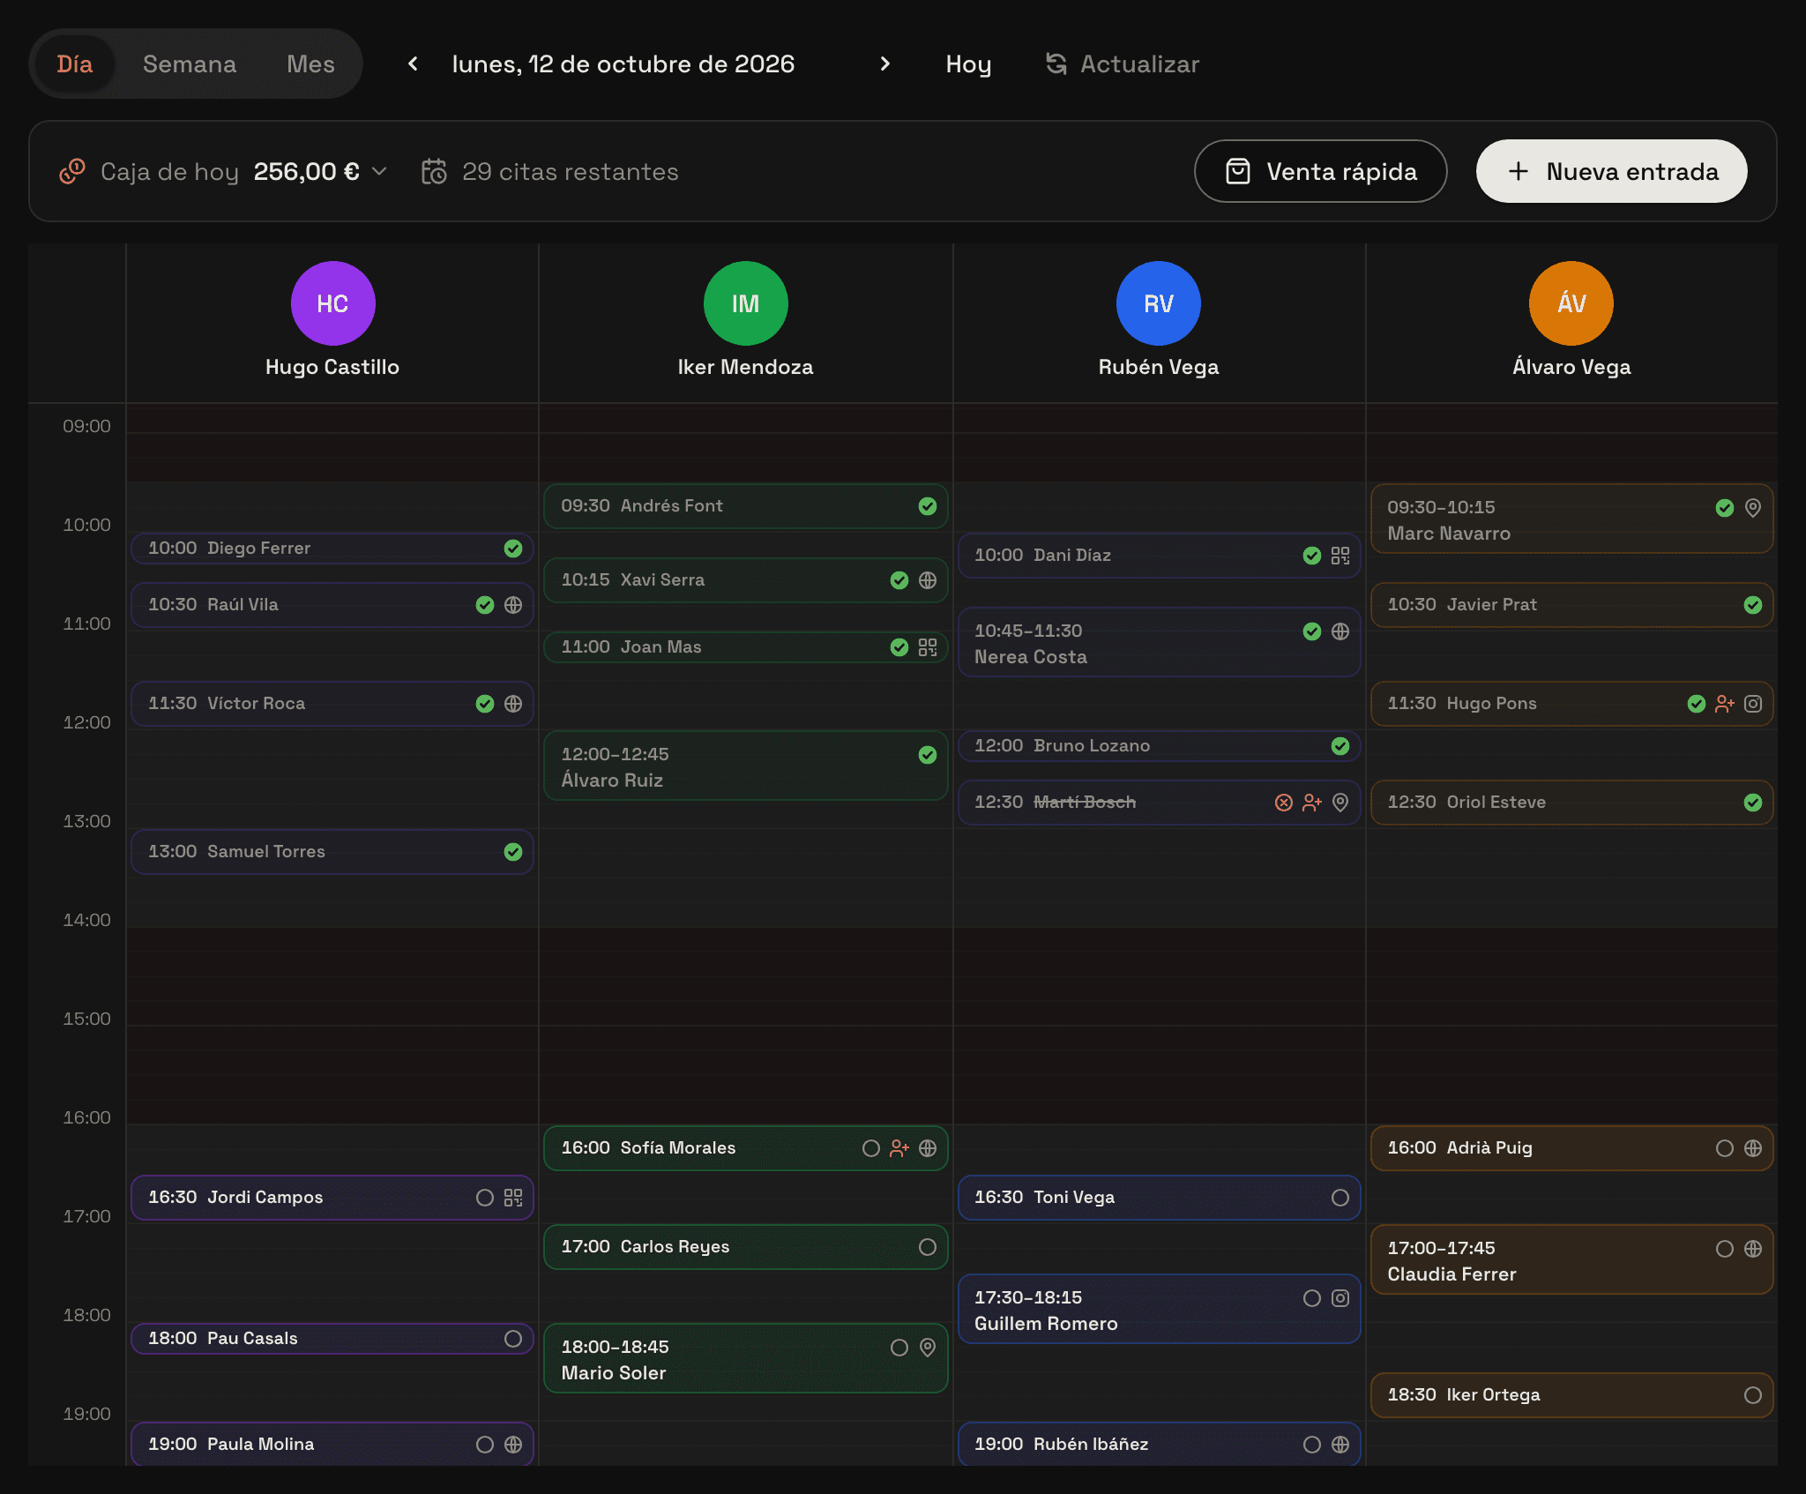Toggle Carlos Reyes appointment status circle
The image size is (1806, 1494).
pos(928,1247)
